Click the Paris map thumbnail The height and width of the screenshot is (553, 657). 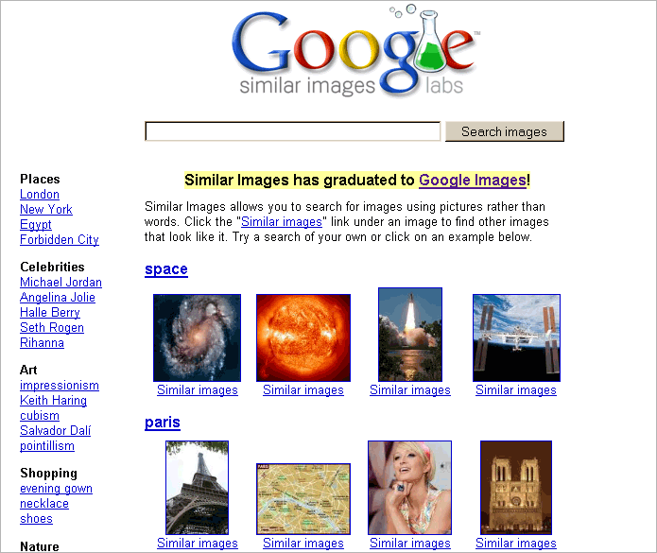click(303, 499)
